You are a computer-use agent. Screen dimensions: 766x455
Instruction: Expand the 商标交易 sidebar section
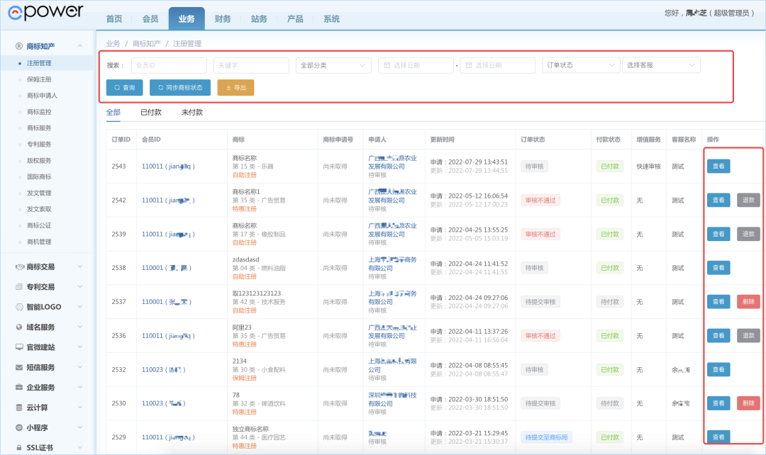(79, 266)
